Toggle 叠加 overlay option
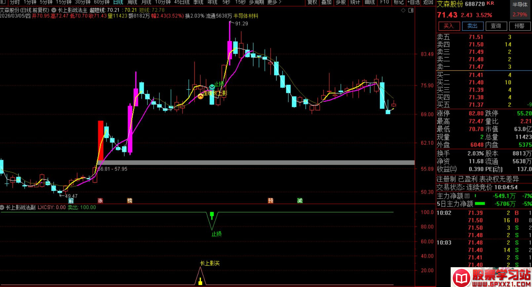 326,2
